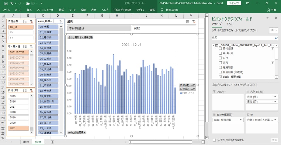
Task: Enable レイアウトの更新を保留する checkbox
Action: (x=215, y=140)
